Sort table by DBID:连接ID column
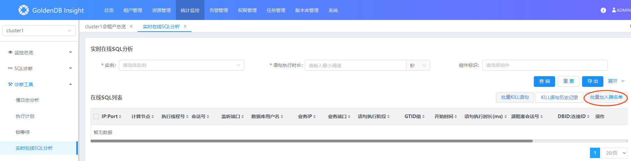Viewport: 631px width, 161px height. coord(588,116)
